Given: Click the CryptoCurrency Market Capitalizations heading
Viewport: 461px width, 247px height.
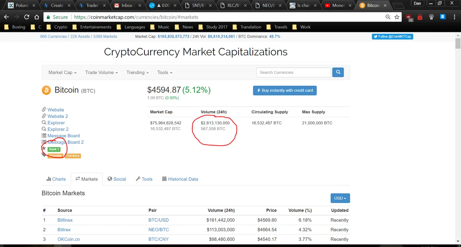Looking at the screenshot, I should 196,52.
